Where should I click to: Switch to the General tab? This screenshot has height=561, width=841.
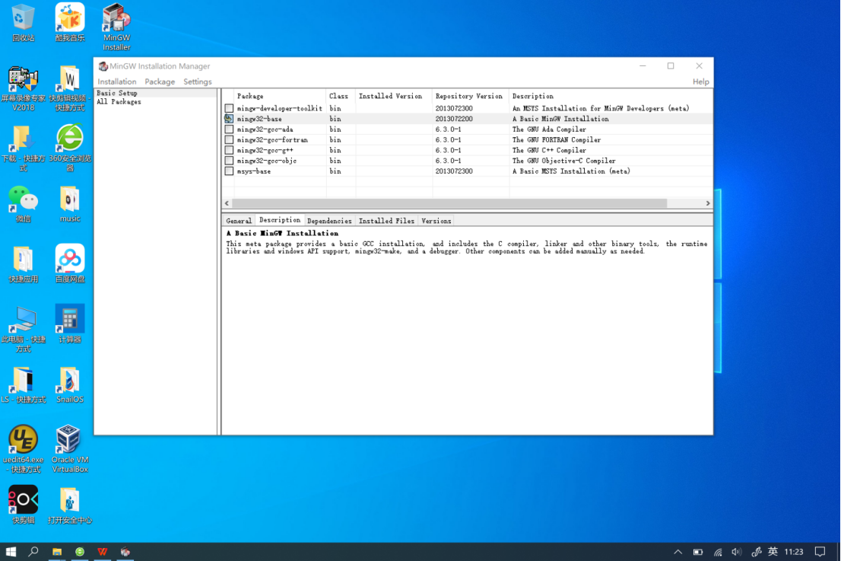coord(239,221)
